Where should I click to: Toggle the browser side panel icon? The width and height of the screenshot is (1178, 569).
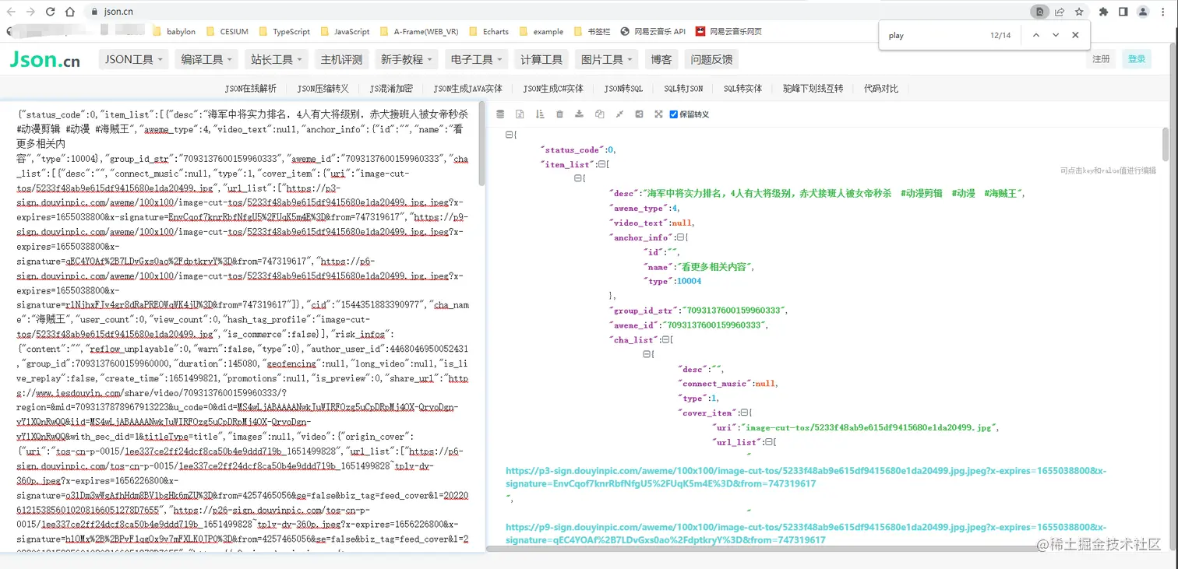click(x=1123, y=12)
